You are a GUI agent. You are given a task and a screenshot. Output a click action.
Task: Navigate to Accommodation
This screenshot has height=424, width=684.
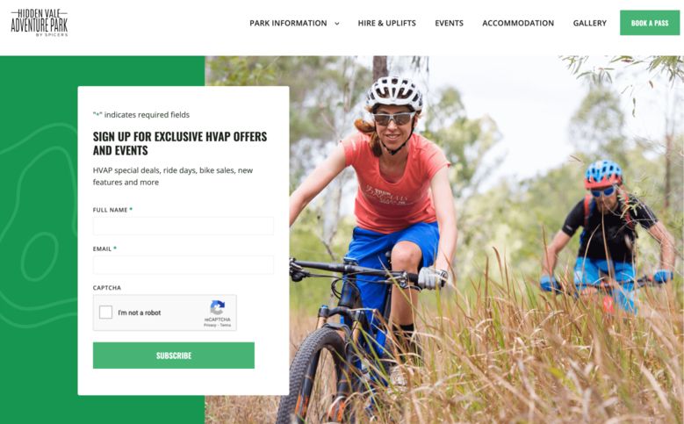pos(518,23)
